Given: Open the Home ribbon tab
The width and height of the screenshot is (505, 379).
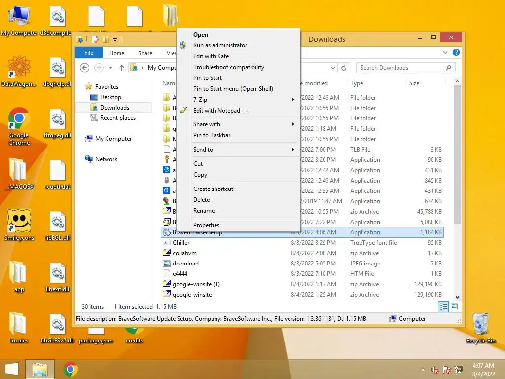Looking at the screenshot, I should pos(116,53).
